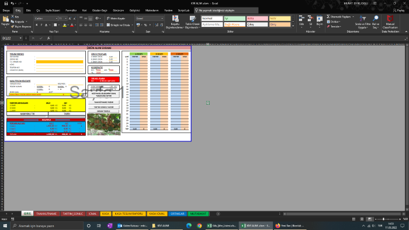Screen dimensions: 409x230
Task: Open the font name dropdown Calibri
Action: click(x=56, y=19)
